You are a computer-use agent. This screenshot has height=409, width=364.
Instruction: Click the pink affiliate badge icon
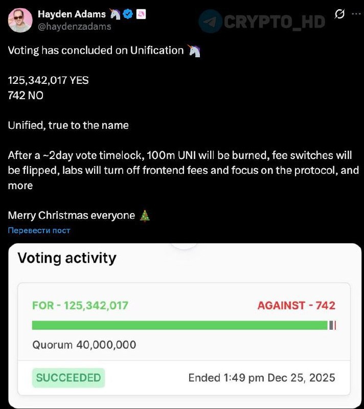[x=141, y=14]
